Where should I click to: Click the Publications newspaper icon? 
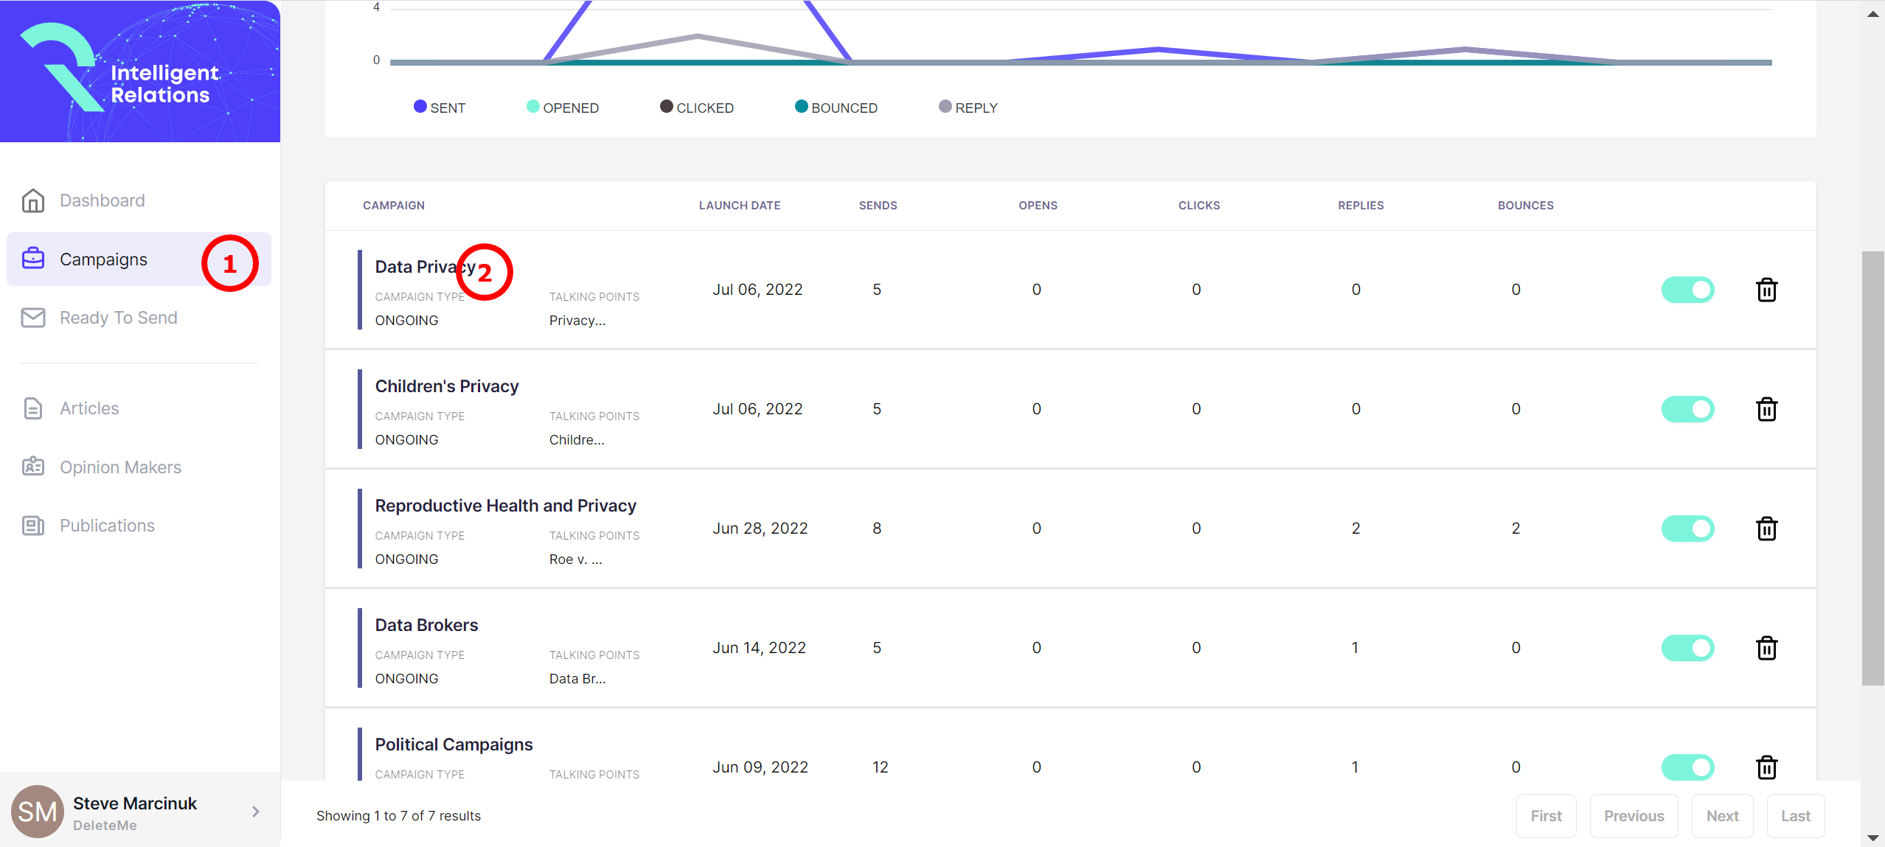pos(33,526)
